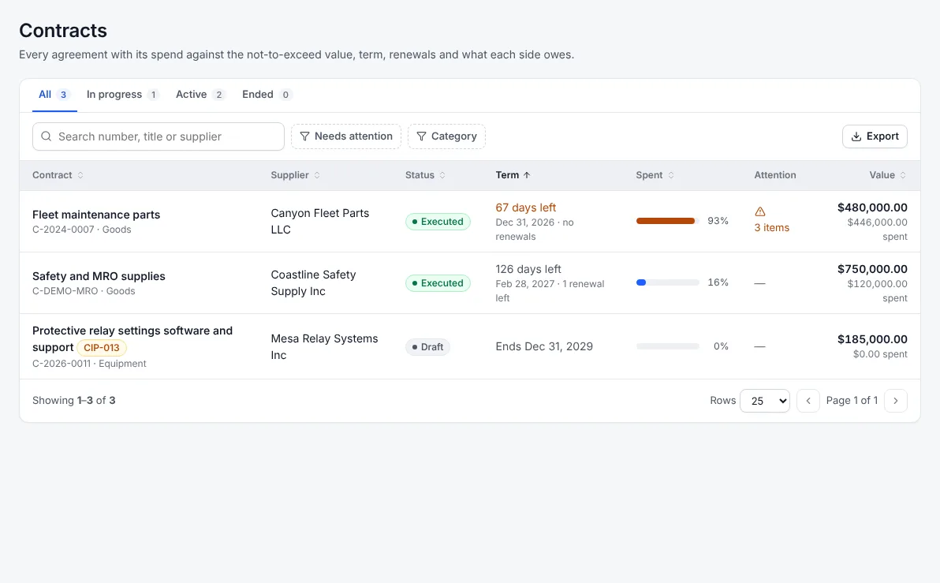
Task: Click the 0% spent progress bar
Action: point(667,346)
